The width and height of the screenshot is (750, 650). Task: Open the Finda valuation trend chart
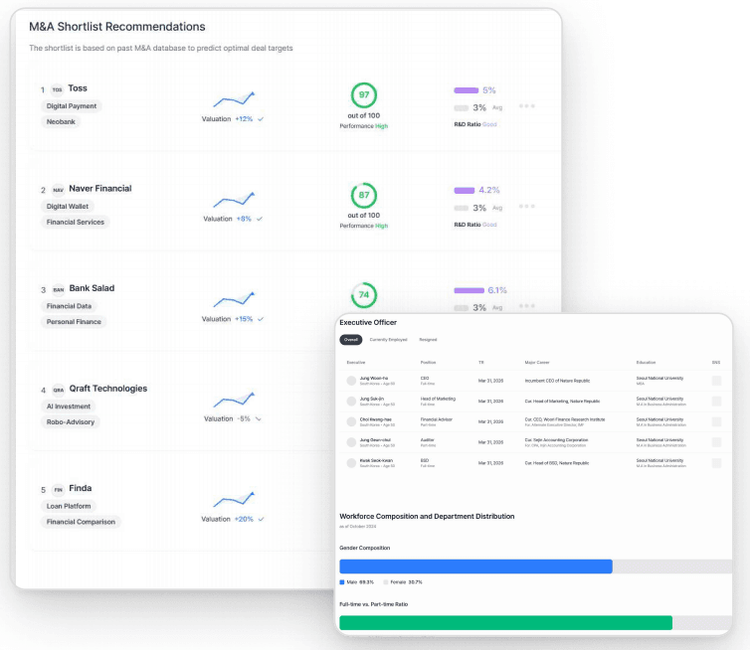coord(234,500)
